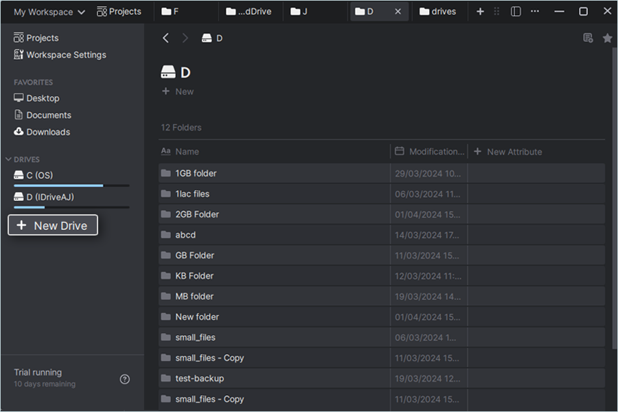Open the 1GB folder row
Image resolution: width=618 pixels, height=412 pixels.
pyautogui.click(x=382, y=174)
